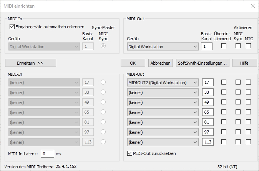Click the MIDI-In-Latenz input field
This screenshot has width=259, height=171.
(x=48, y=153)
